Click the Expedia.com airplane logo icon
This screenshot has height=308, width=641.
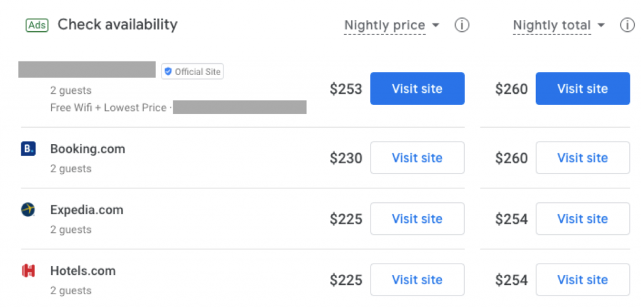(x=28, y=210)
